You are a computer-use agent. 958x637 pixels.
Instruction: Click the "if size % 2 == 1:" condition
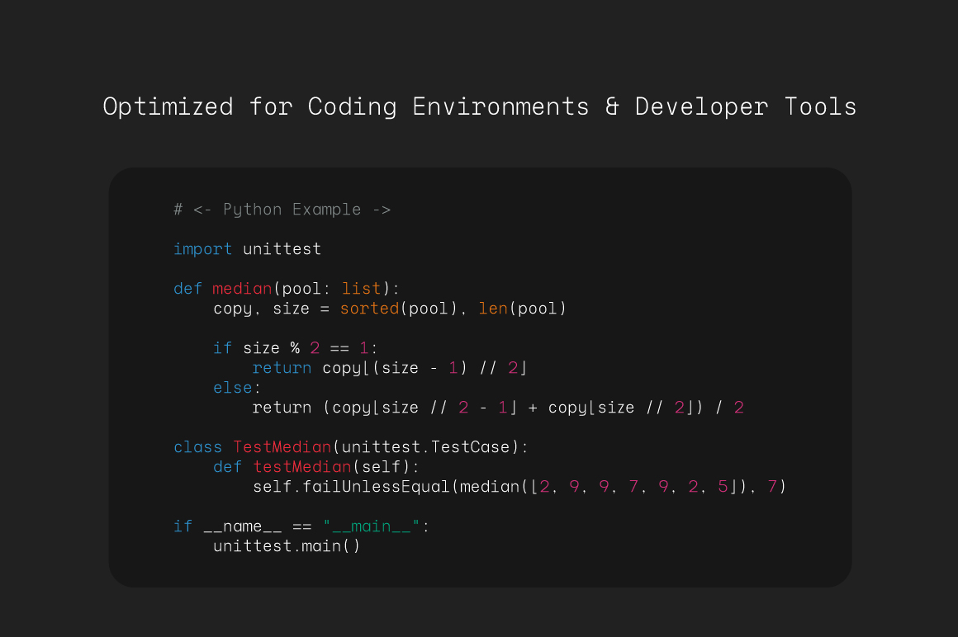293,347
